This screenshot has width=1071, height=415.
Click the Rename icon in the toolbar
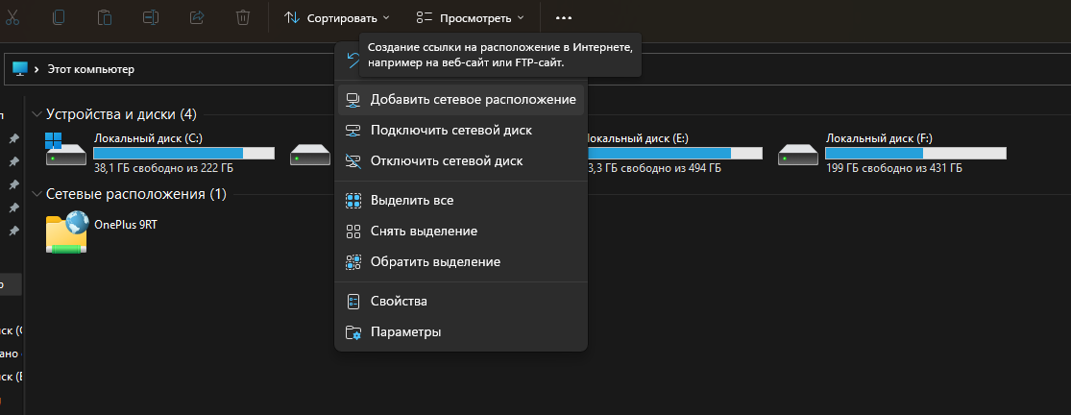pyautogui.click(x=151, y=17)
